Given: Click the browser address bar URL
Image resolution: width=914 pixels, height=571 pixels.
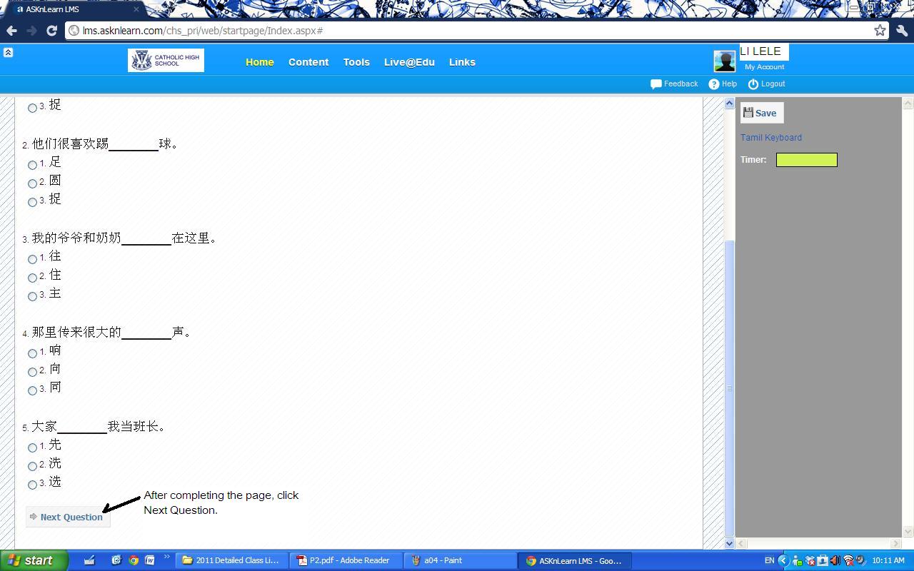Looking at the screenshot, I should click(203, 31).
